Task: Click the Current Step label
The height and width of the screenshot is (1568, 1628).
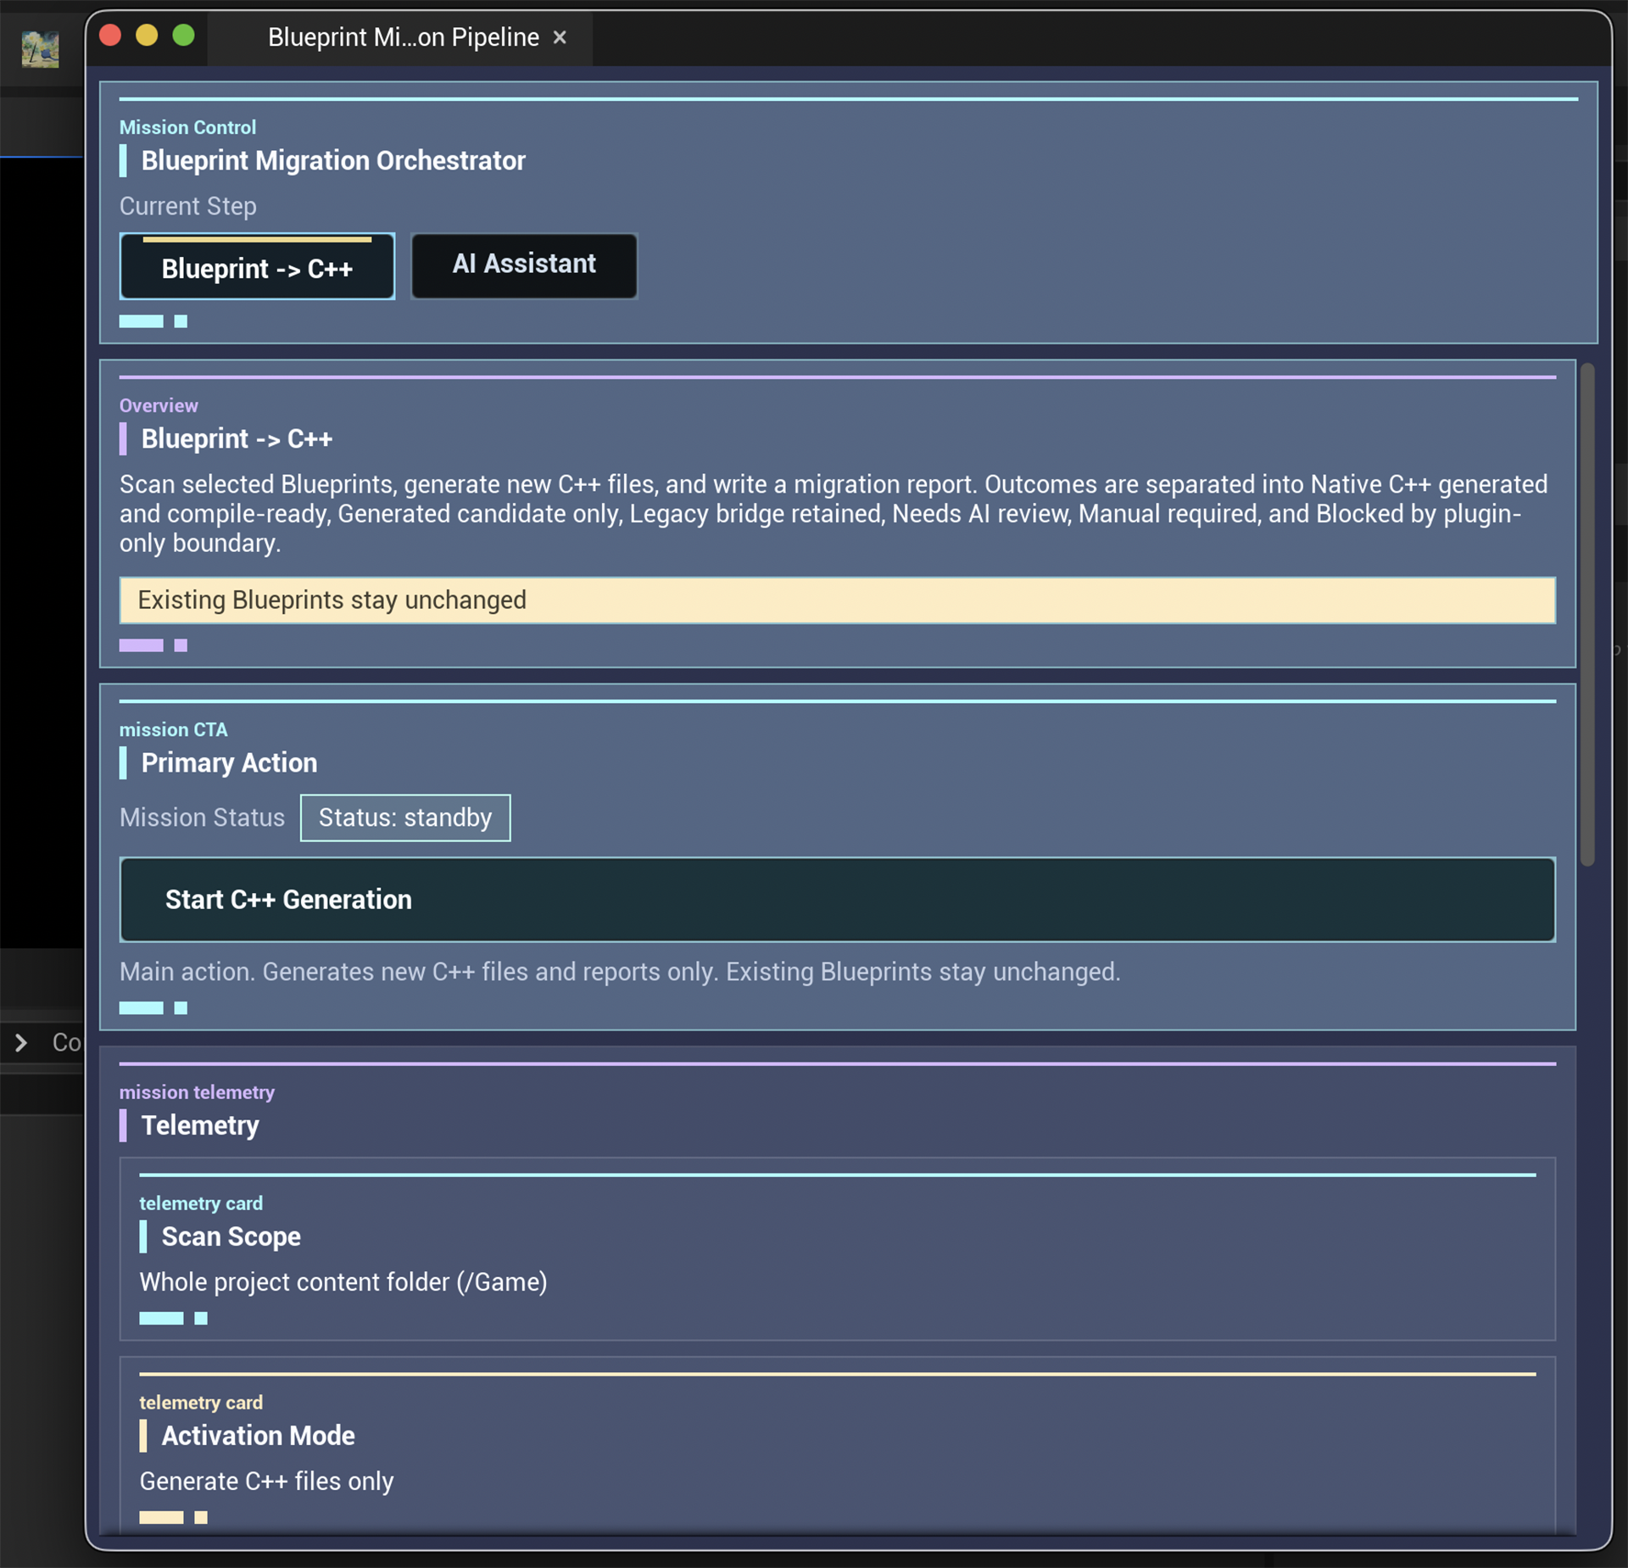Action: (188, 206)
